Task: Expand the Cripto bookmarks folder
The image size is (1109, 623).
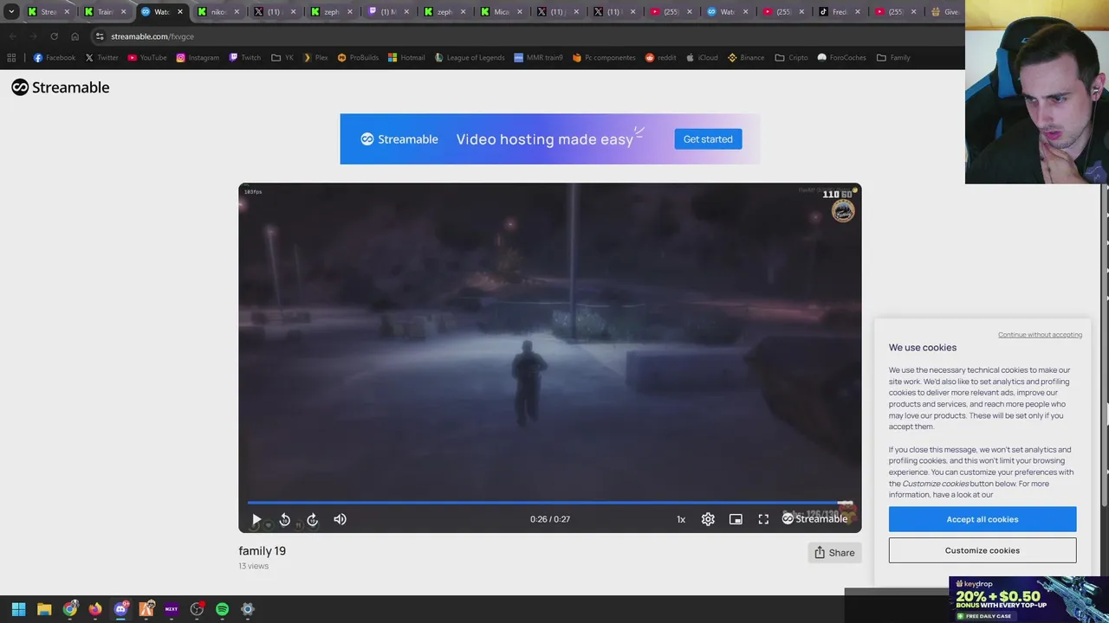Action: (x=791, y=57)
